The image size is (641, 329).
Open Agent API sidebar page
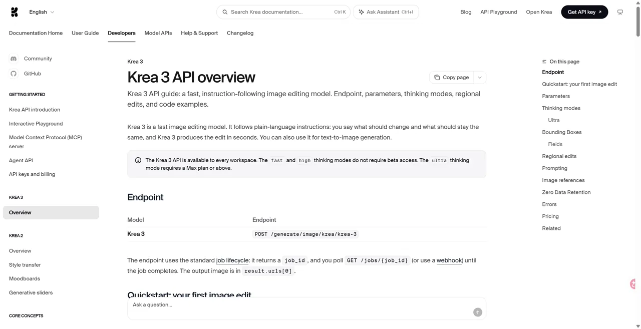click(x=21, y=161)
